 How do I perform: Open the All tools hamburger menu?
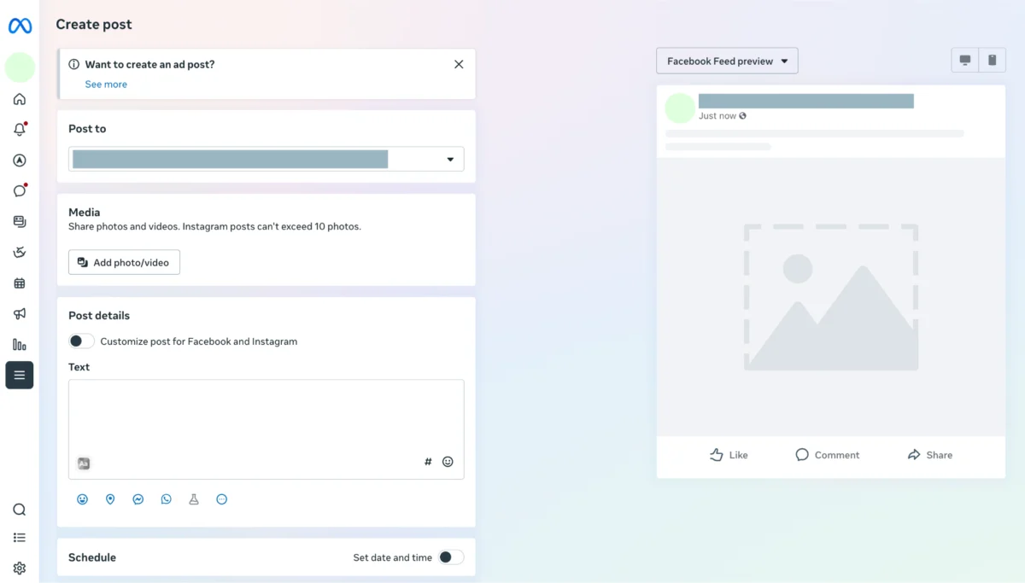coord(20,376)
